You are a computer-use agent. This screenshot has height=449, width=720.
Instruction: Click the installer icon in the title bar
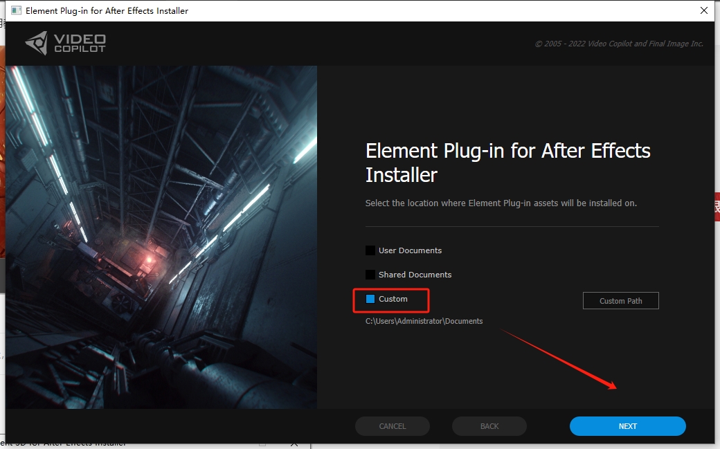point(14,11)
